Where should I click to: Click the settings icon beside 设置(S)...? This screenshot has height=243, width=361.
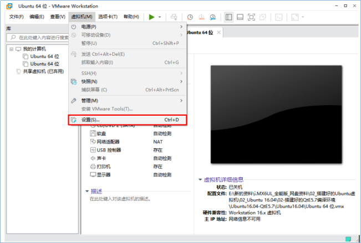74,120
